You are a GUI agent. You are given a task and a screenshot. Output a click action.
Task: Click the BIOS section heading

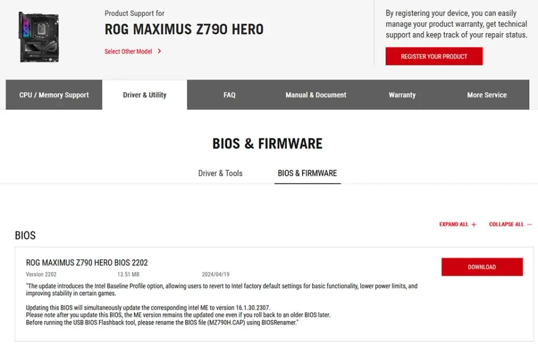[x=25, y=236]
